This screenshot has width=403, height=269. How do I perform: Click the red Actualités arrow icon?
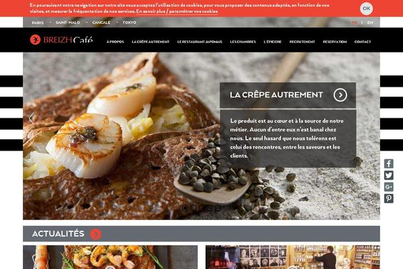point(95,234)
